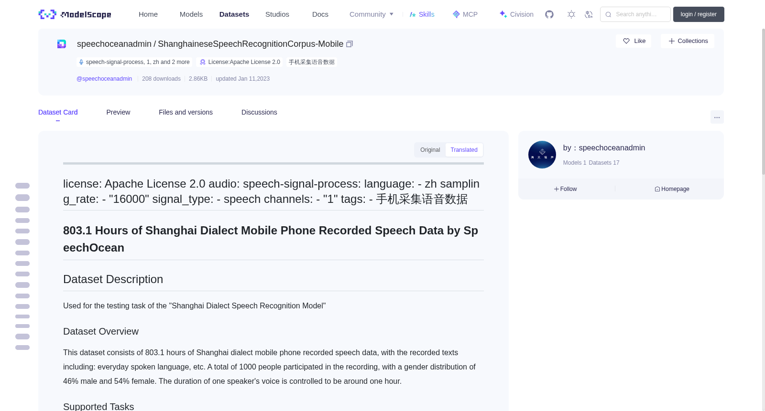Image resolution: width=765 pixels, height=411 pixels.
Task: Switch card view to Translated
Action: (464, 150)
